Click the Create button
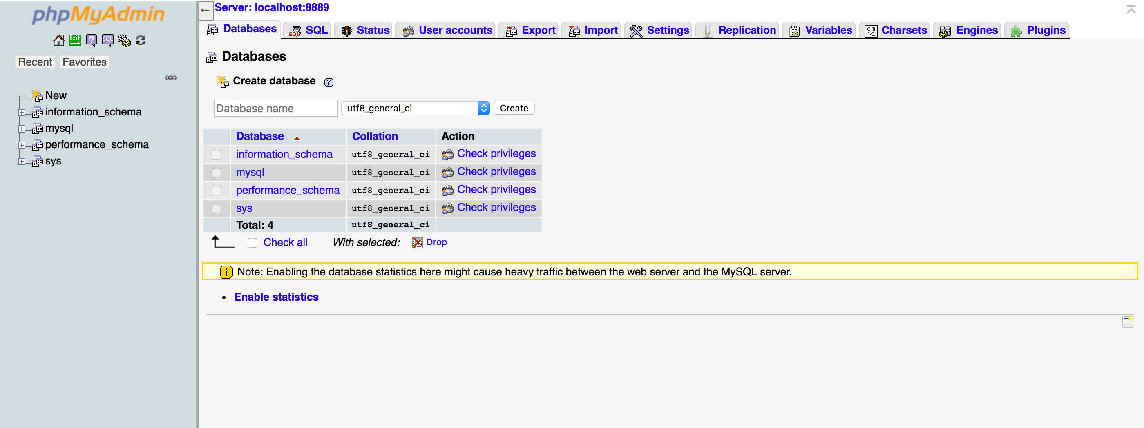 pos(514,108)
